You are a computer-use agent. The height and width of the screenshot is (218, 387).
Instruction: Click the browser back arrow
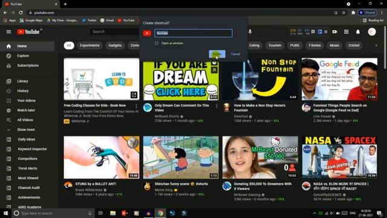click(x=5, y=13)
